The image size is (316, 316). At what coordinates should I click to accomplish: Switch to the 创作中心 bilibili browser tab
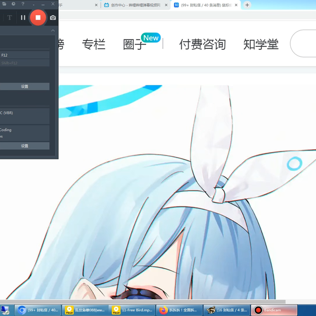click(133, 5)
